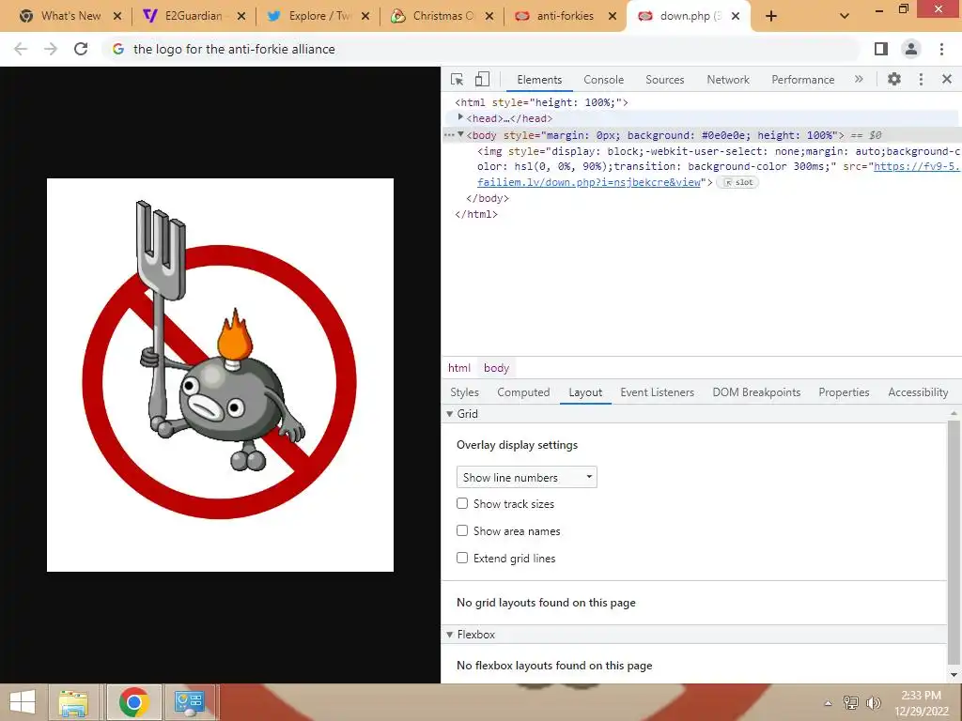Screen dimensions: 962x721
Task: Collapse the body element node
Action: point(460,134)
